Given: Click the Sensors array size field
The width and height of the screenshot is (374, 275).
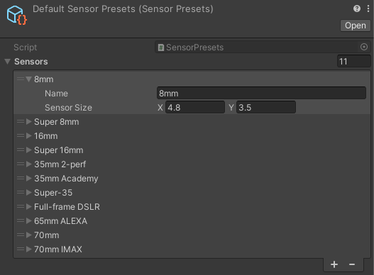Looking at the screenshot, I should (x=353, y=61).
